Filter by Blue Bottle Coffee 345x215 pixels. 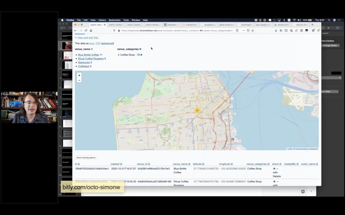click(x=88, y=55)
